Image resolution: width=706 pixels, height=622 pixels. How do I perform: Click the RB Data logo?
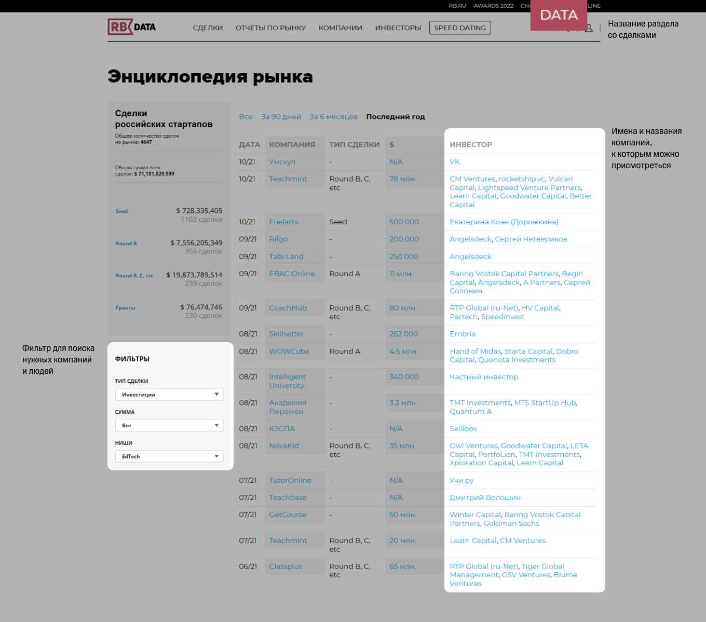point(132,27)
